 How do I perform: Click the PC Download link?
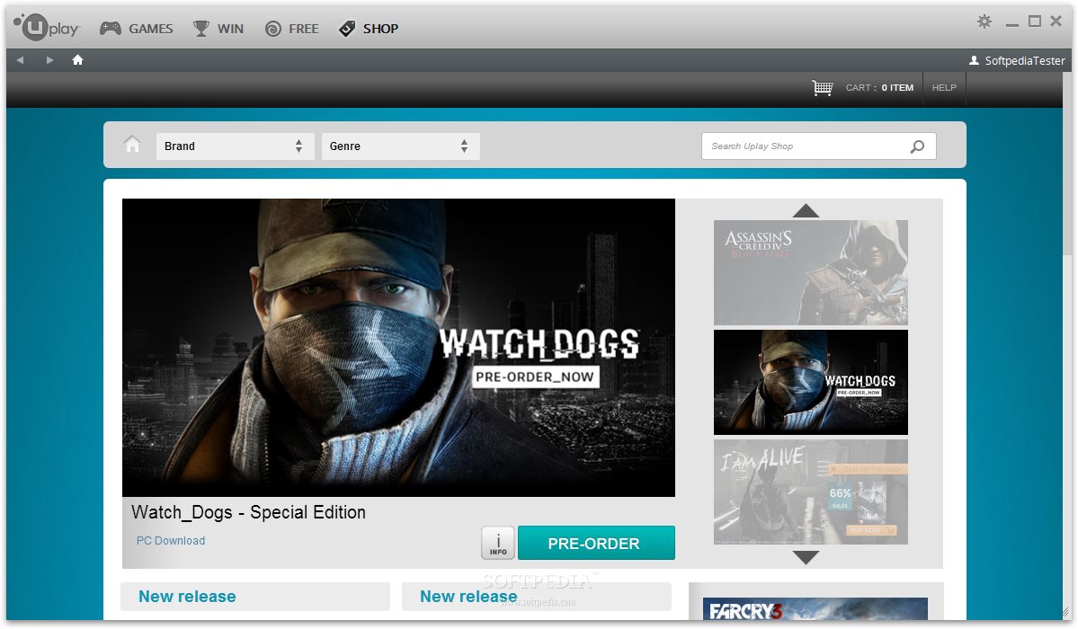click(171, 541)
